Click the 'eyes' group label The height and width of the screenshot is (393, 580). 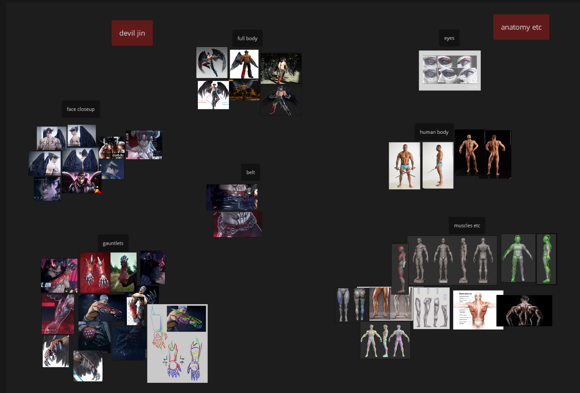tap(449, 38)
